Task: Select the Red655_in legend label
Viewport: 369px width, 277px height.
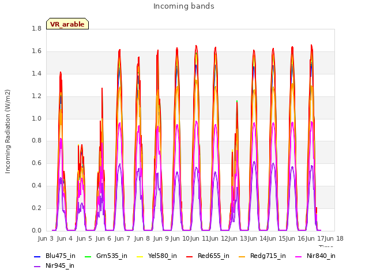Action: click(213, 256)
